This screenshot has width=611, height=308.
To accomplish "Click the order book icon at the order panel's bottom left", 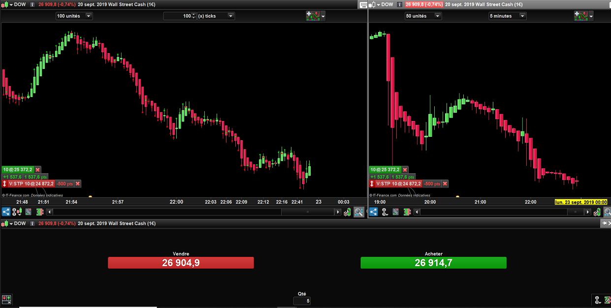I will point(6,299).
